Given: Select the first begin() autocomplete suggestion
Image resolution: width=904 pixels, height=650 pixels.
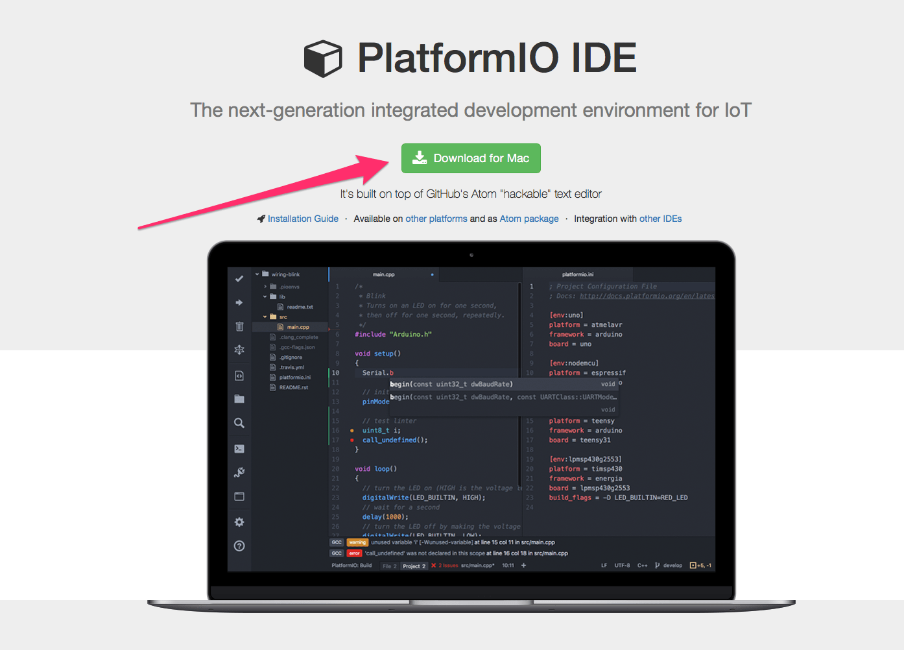Looking at the screenshot, I should pos(454,383).
